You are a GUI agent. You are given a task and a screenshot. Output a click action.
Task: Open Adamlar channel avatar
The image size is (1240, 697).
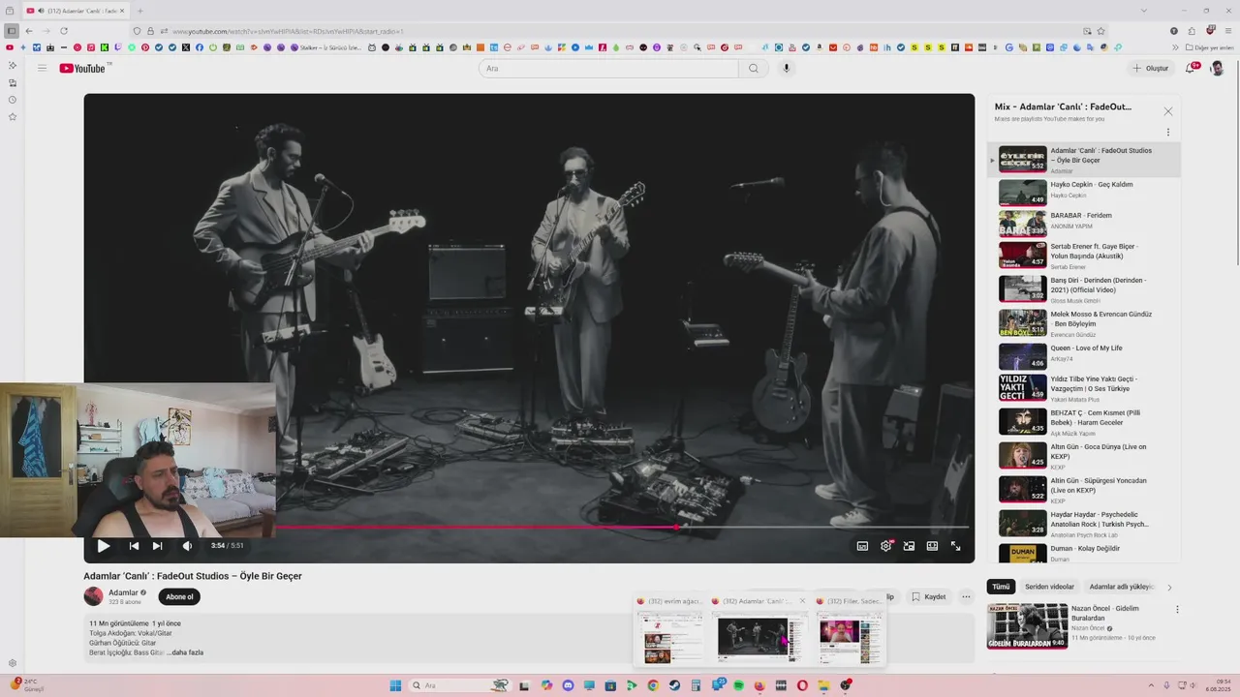[x=93, y=596]
